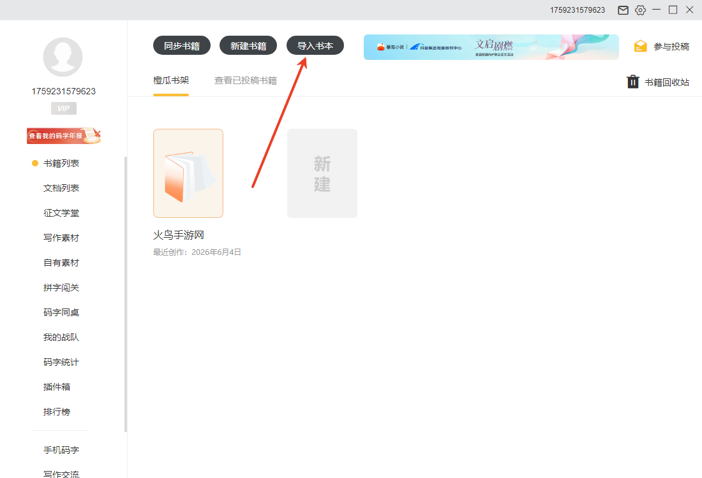Screen dimensions: 702x478
Task: Switch to 橙瓜书架 tab
Action: 171,80
